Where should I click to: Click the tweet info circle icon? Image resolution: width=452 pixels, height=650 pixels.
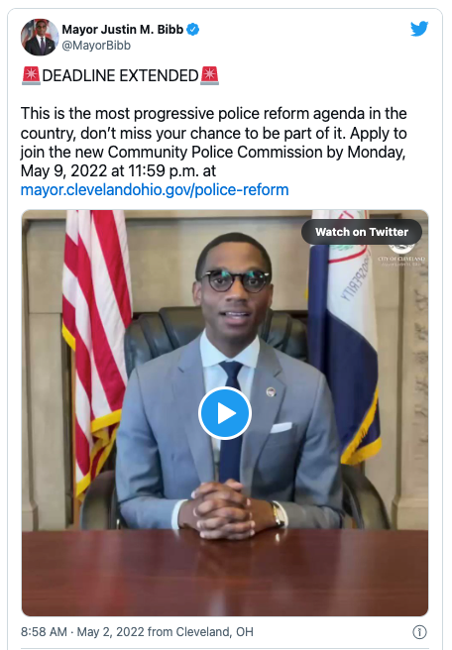coord(419,632)
